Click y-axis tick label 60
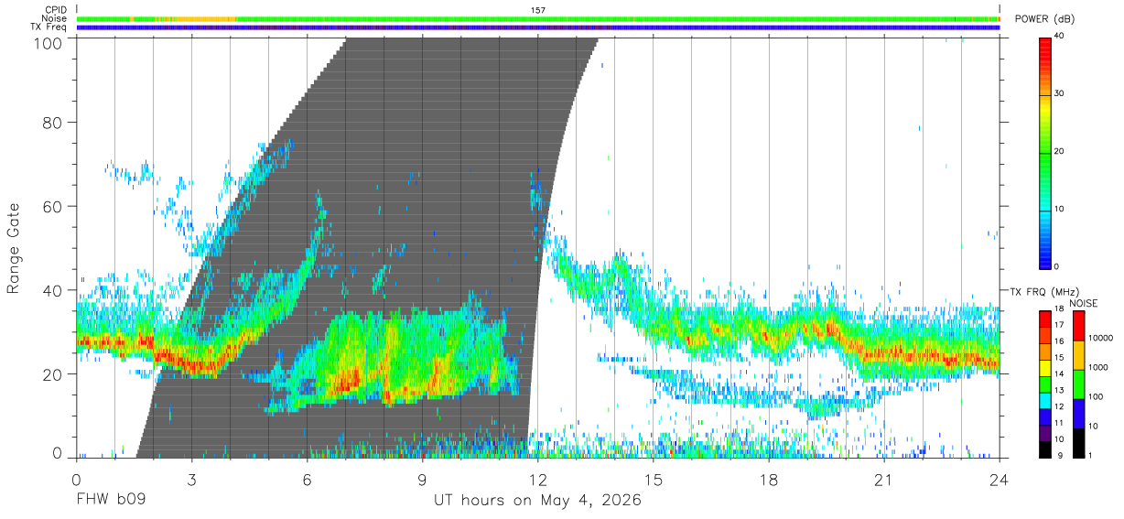This screenshot has width=1124, height=519. (52, 206)
